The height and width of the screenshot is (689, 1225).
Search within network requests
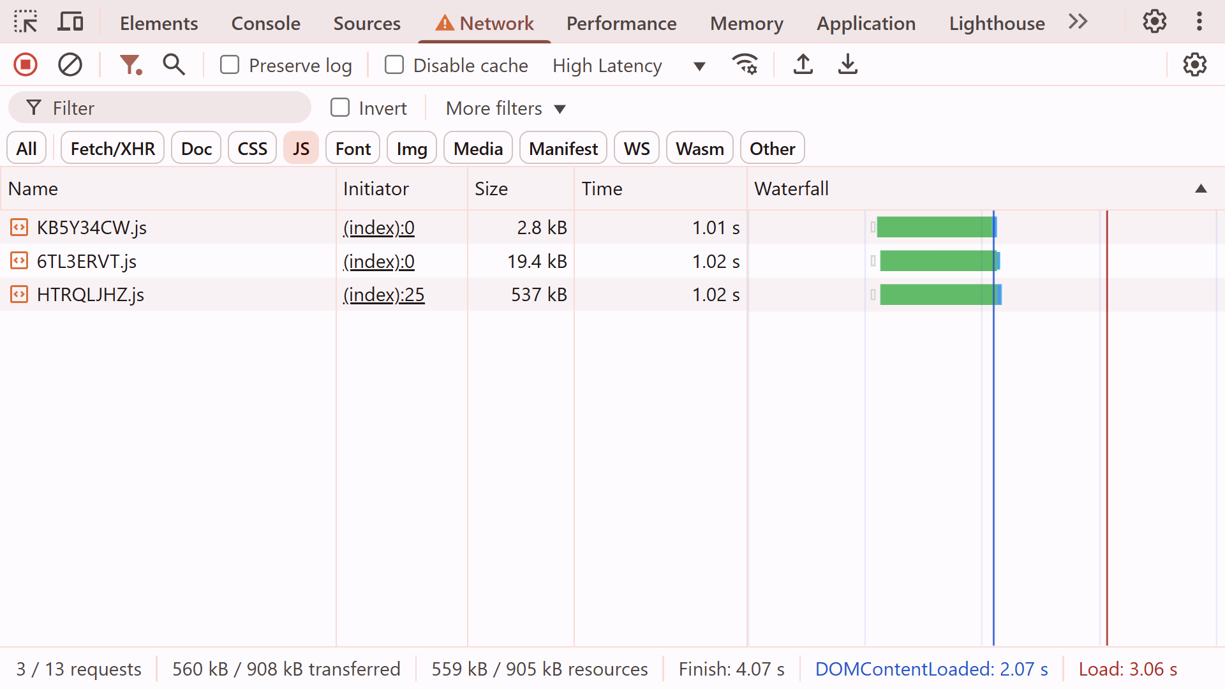tap(173, 64)
